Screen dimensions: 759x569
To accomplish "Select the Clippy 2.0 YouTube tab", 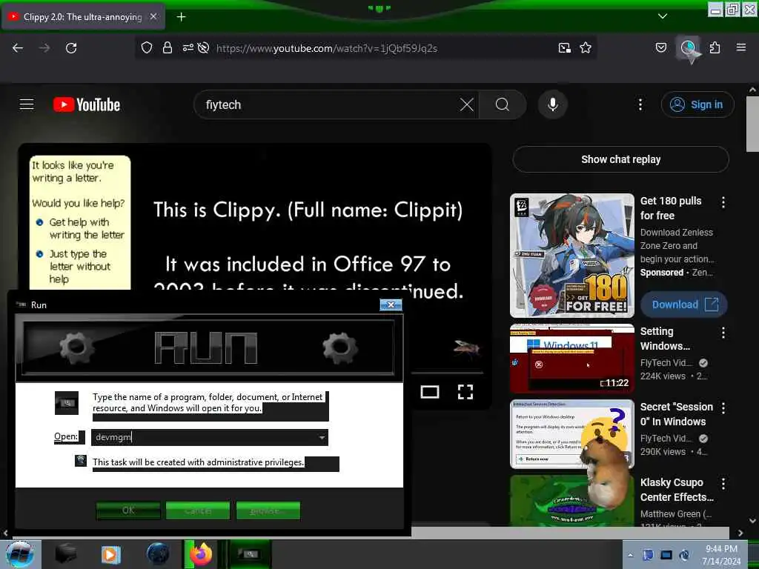I will (x=83, y=17).
